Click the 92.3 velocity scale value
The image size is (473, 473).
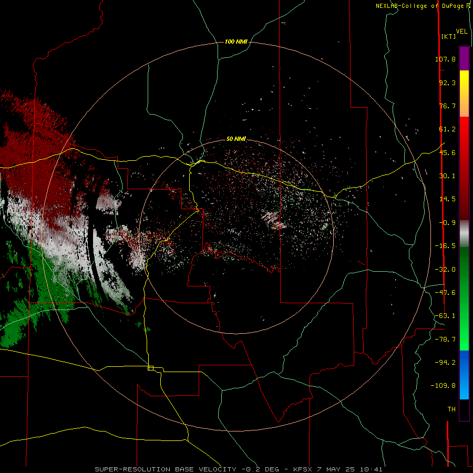[x=447, y=83]
